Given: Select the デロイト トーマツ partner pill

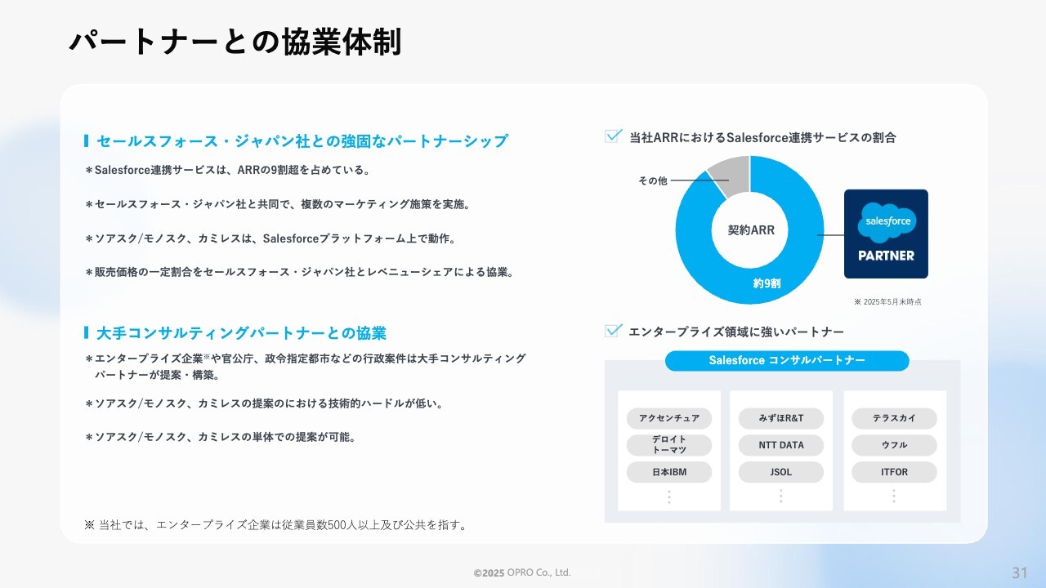Looking at the screenshot, I should coord(669,445).
